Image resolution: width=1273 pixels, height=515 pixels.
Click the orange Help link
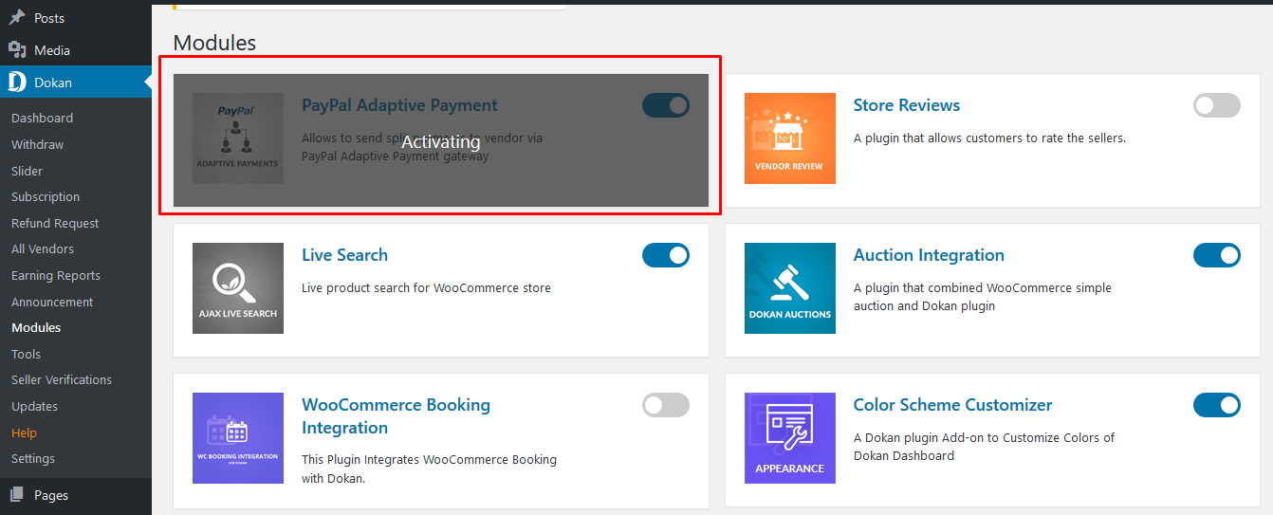pyautogui.click(x=24, y=432)
